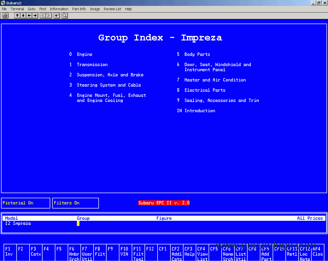This screenshot has height=261, width=328.
Task: Toggle the Pictorial On indicator
Action: (x=26, y=203)
